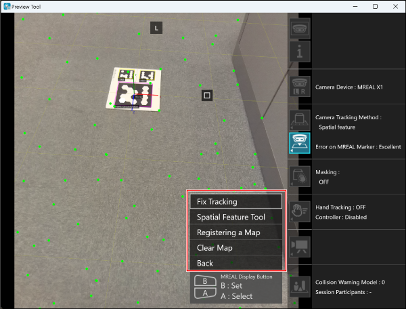This screenshot has width=406, height=309.
Task: Maximize the Preview Tool window
Action: tap(375, 7)
